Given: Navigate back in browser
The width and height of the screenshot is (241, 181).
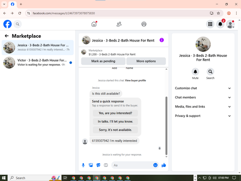Looking at the screenshot, I should tap(5, 13).
